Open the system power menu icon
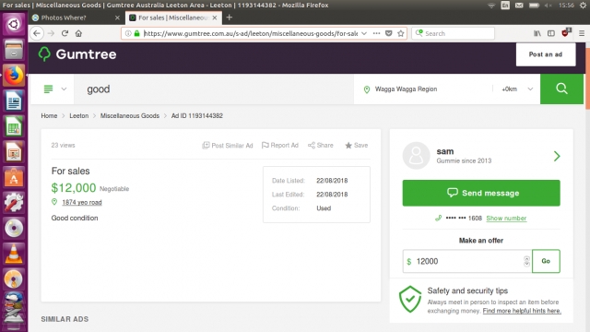 pyautogui.click(x=584, y=5)
